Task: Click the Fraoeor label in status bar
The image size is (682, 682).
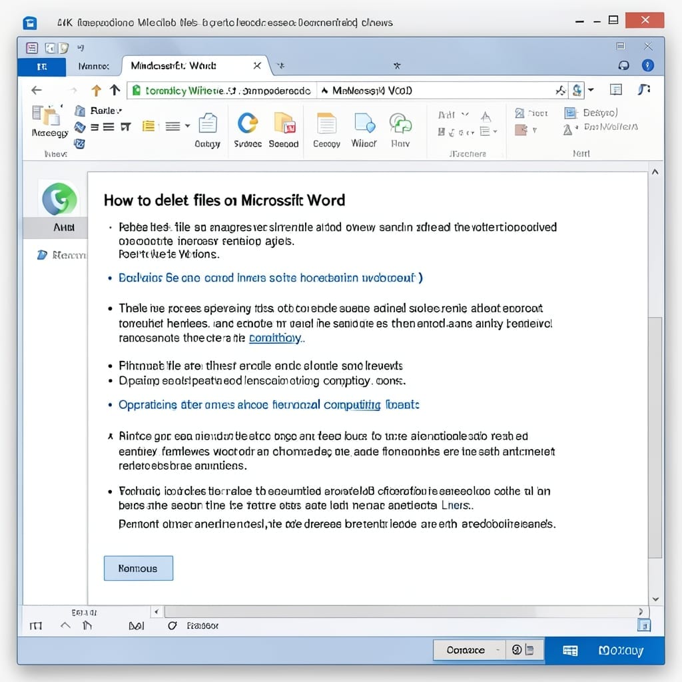Action: [202, 625]
